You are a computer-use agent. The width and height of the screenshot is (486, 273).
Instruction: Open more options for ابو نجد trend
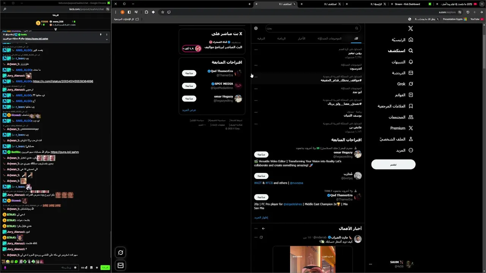(x=256, y=88)
